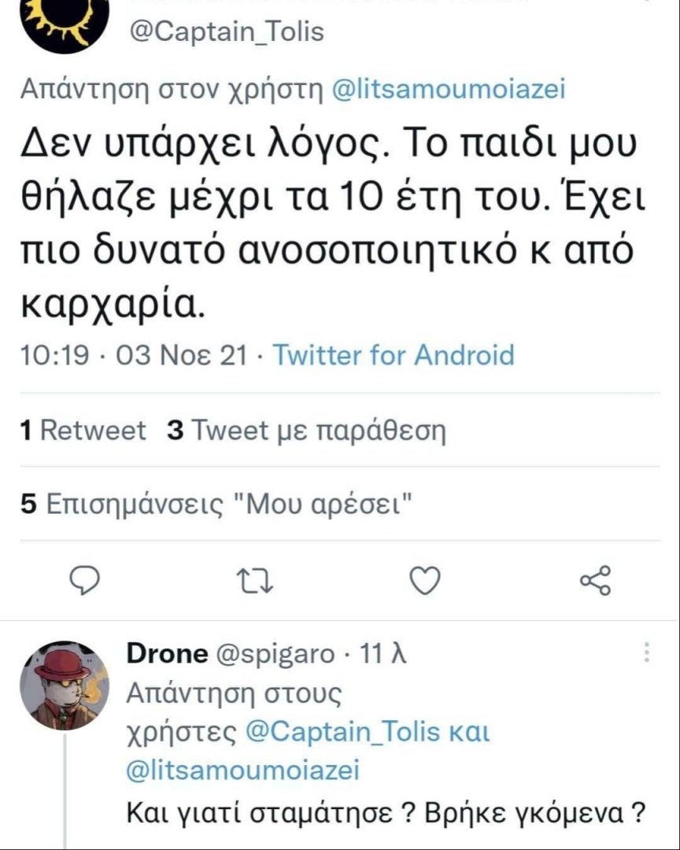
Task: Open the three-dot menu on Drone's reply
Action: 647,652
